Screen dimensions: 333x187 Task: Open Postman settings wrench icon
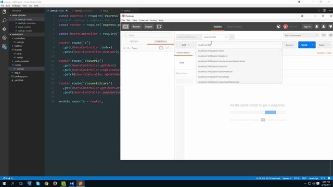tap(324, 26)
